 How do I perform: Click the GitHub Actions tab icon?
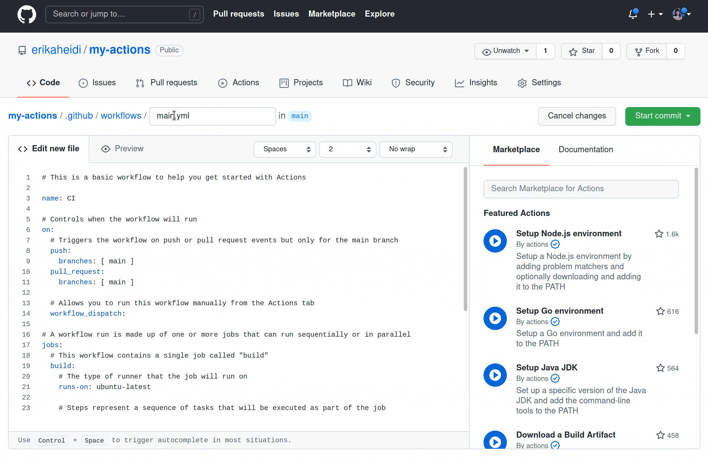[221, 83]
